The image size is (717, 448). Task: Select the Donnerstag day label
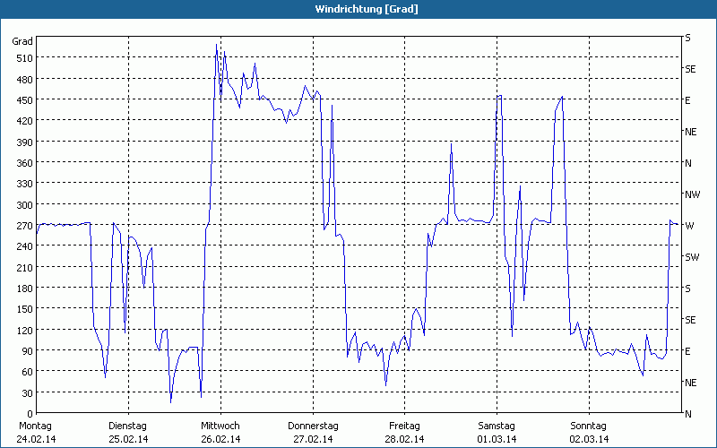coord(313,426)
